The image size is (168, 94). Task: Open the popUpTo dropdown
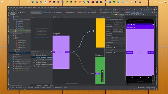click(x=118, y=45)
